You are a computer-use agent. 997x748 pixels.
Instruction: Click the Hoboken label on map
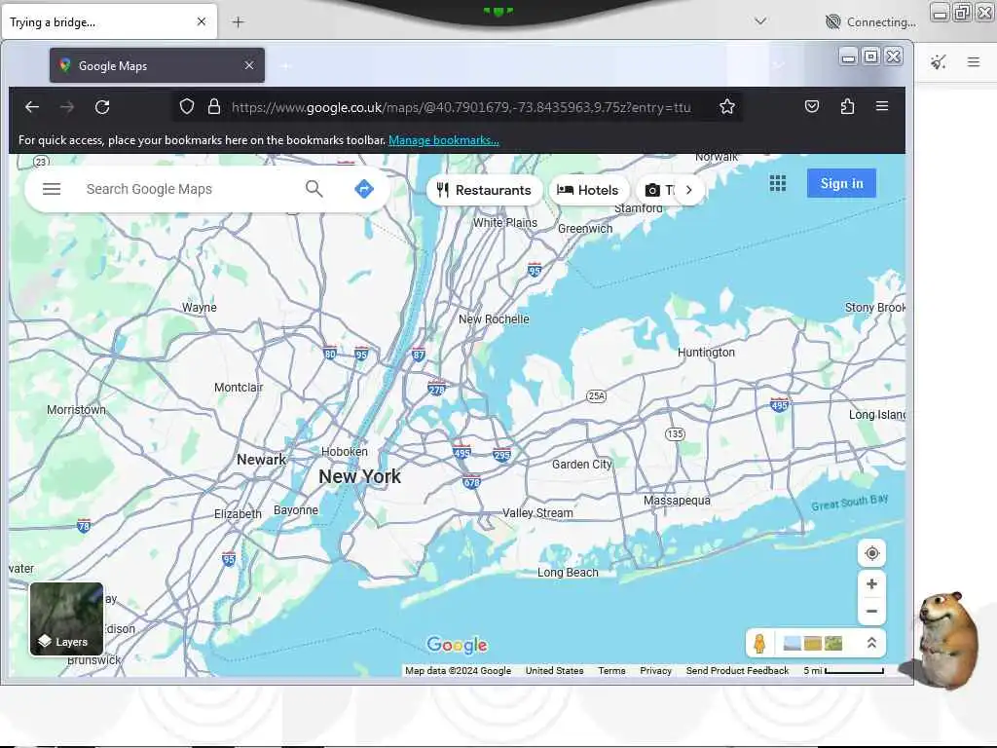coord(344,451)
